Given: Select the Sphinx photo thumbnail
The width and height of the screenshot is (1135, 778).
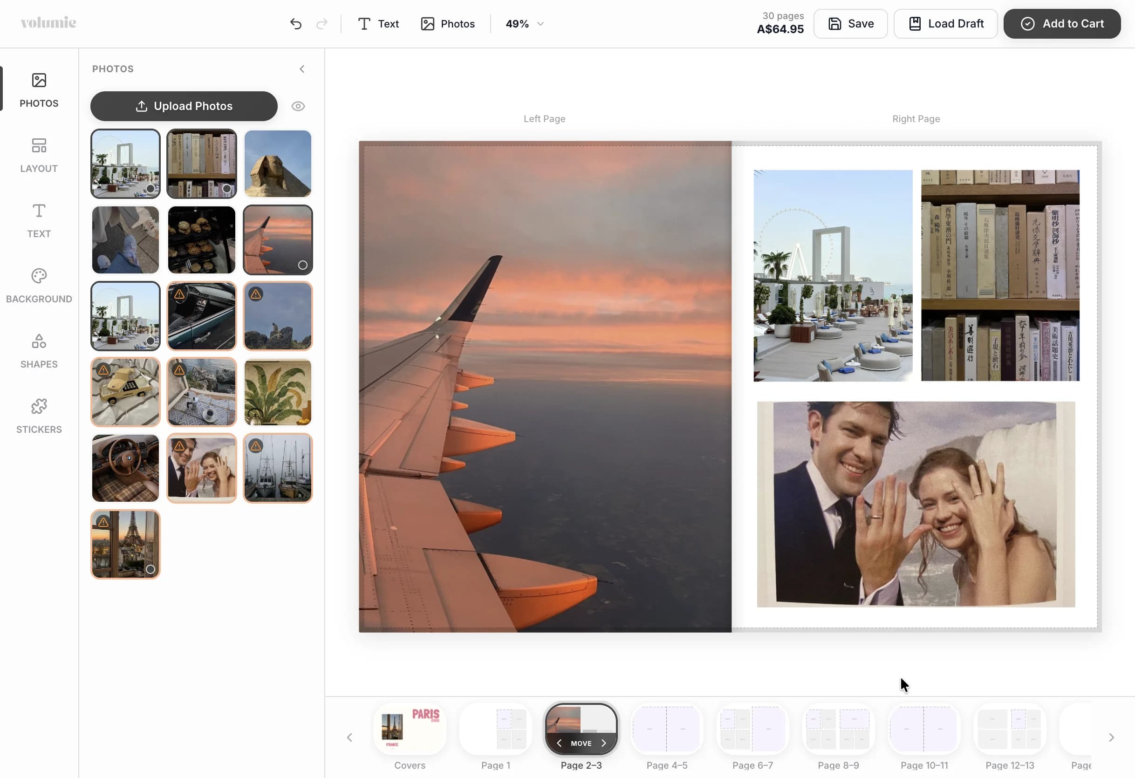Looking at the screenshot, I should [277, 164].
